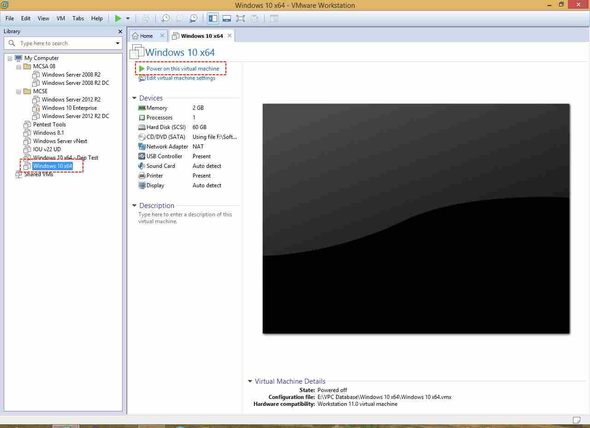Enter full screen mode from toolbar

241,18
